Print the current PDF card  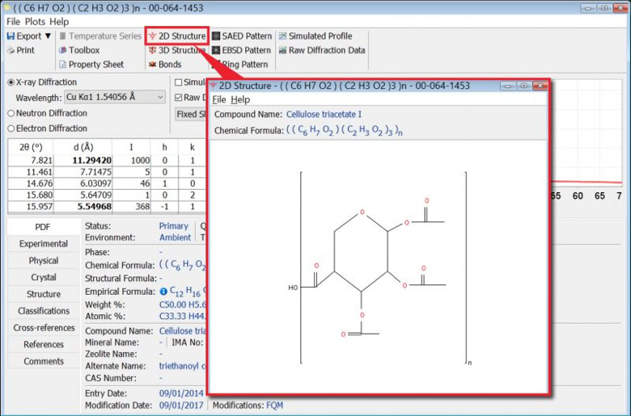tap(20, 50)
